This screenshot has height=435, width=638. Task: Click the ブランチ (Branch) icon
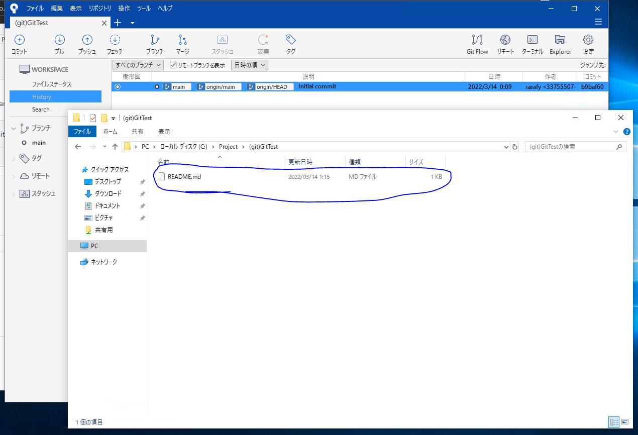coord(154,44)
